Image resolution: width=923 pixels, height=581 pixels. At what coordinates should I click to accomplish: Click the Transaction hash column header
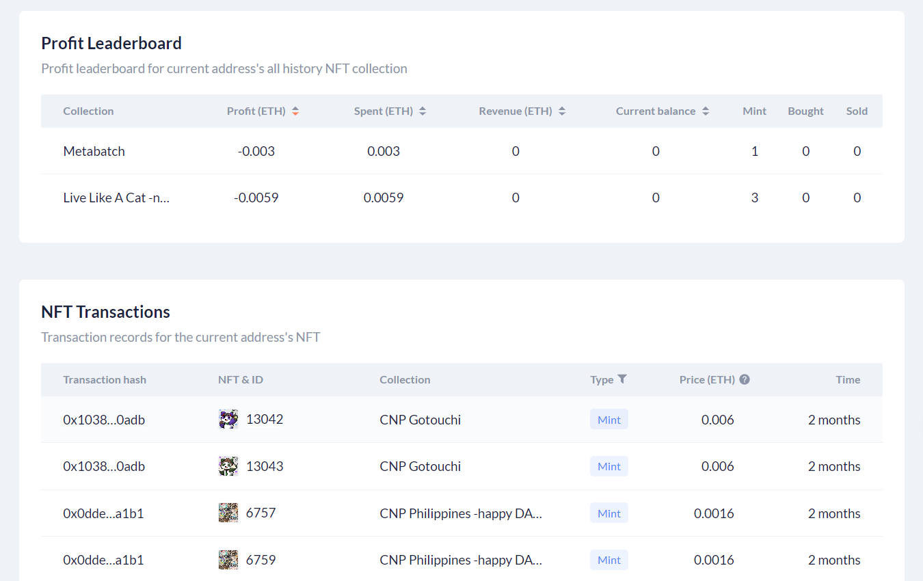(105, 379)
